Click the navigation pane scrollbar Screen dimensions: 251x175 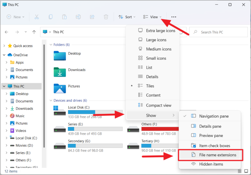(x=44, y=96)
